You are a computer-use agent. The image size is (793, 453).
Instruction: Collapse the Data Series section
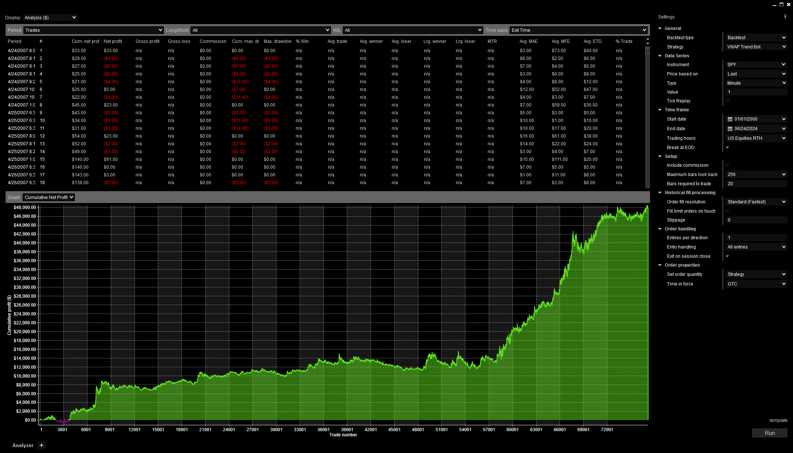coord(660,56)
